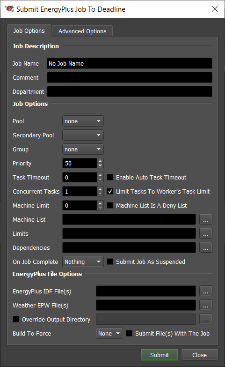
Task: Enable Override Output Directory checkbox
Action: coord(16,319)
